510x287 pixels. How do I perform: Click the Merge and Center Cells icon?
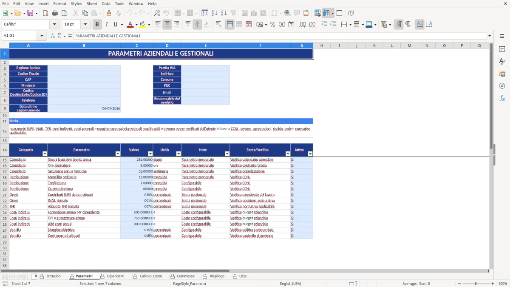point(230,25)
